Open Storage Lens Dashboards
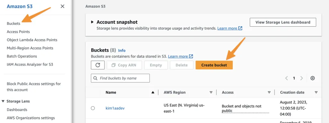This screenshot has width=329, height=123. 17,110
